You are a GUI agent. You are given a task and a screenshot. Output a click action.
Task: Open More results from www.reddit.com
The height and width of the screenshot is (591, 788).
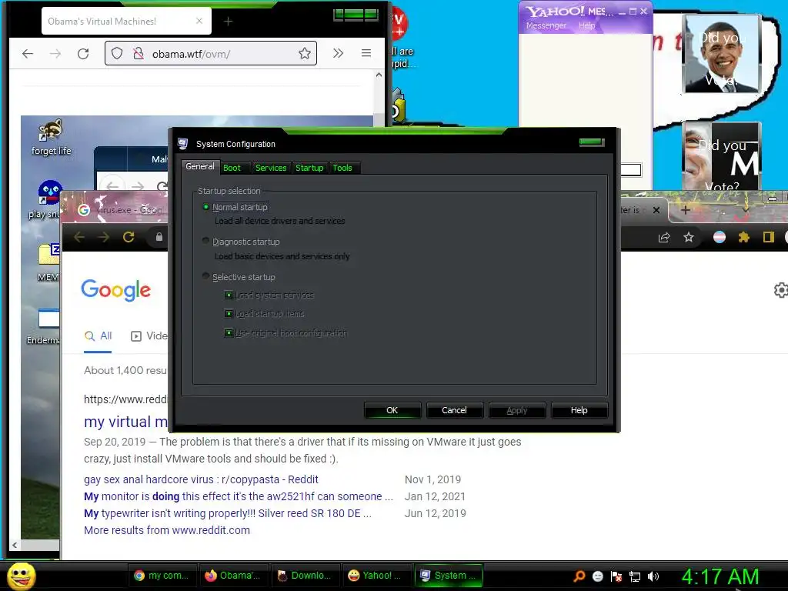(x=167, y=530)
